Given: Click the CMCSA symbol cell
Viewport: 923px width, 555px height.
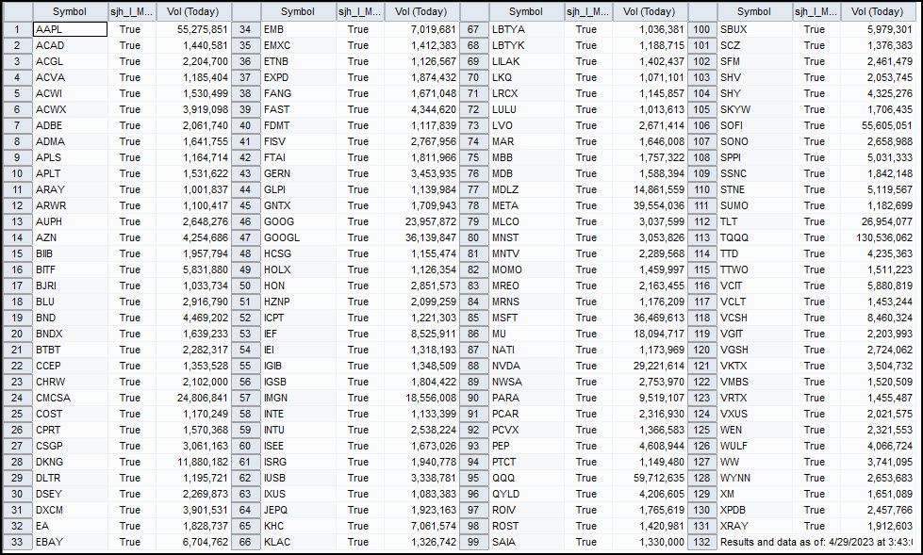Looking at the screenshot, I should [70, 398].
